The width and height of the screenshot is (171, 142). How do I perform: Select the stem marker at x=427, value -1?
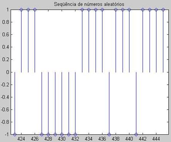42,135
